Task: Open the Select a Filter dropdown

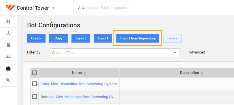Action: [115, 53]
